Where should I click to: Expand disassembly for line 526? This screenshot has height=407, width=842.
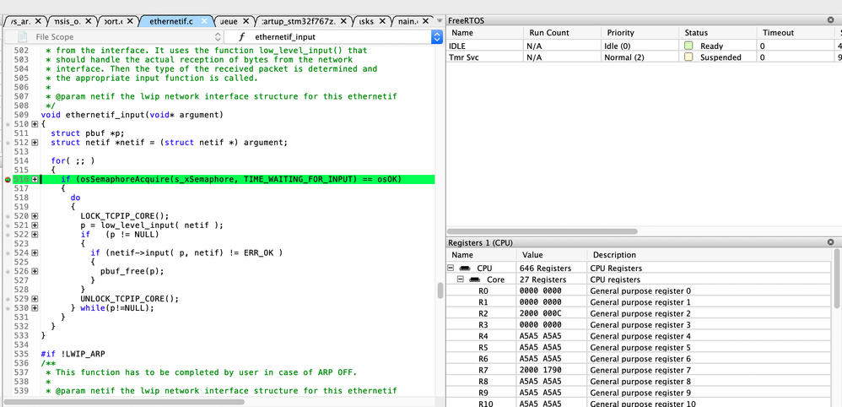pos(35,271)
